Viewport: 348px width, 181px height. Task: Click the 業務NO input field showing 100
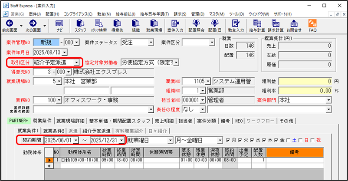coord(45,100)
